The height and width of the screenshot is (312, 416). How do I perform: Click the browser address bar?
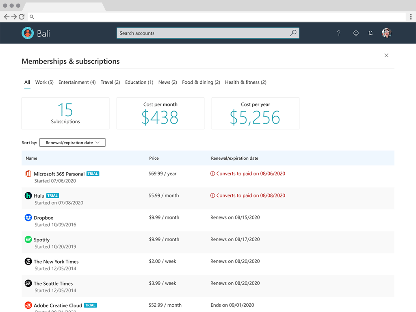pos(217,17)
